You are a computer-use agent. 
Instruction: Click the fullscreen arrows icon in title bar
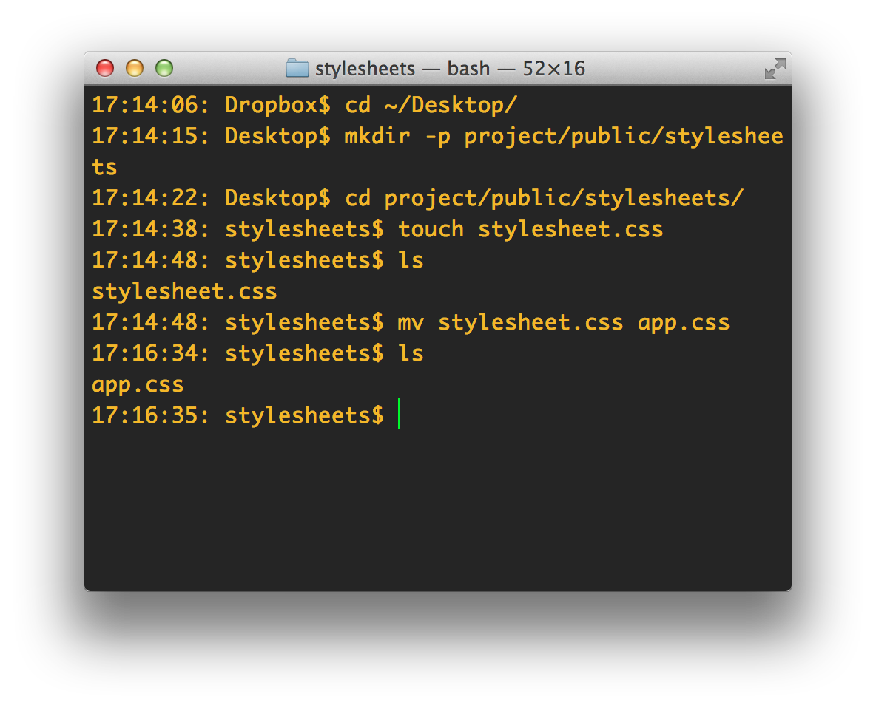coord(775,69)
